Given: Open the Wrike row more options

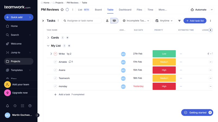Looking at the screenshot, I should [210, 54].
